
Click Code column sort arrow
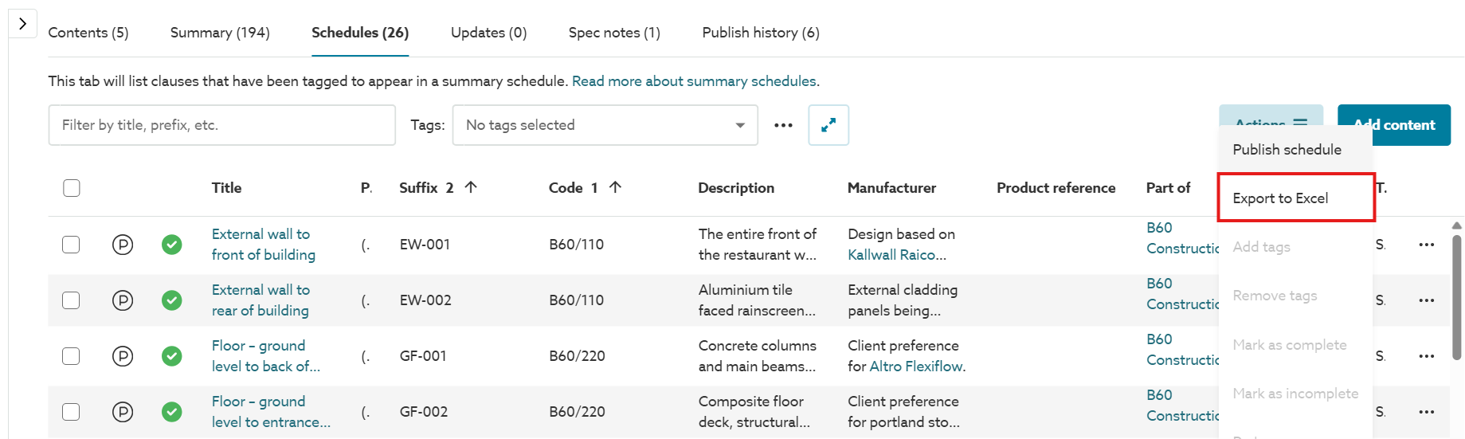click(615, 187)
